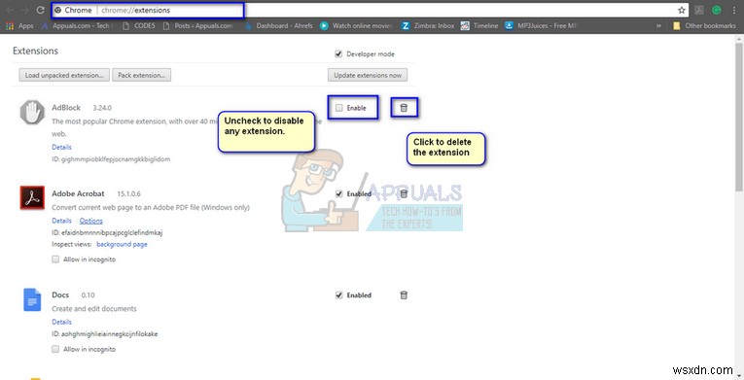Click the Extensions page heading

tap(36, 51)
